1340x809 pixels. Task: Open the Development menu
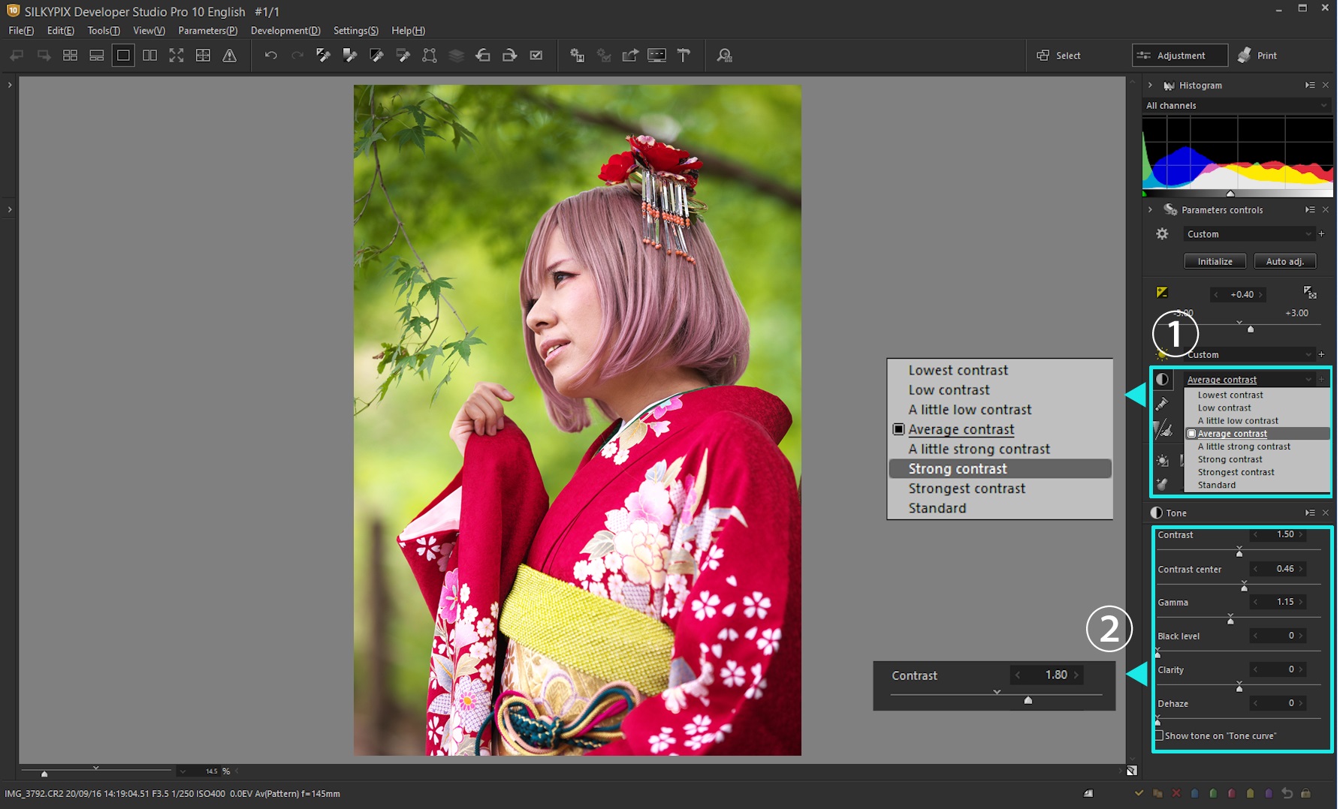[285, 31]
